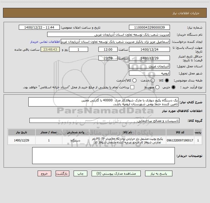Image resolution: width=210 pixels, height=203 pixels.
Task: Click the delivery province field آذربایجان غربی
Action: pos(149,66)
